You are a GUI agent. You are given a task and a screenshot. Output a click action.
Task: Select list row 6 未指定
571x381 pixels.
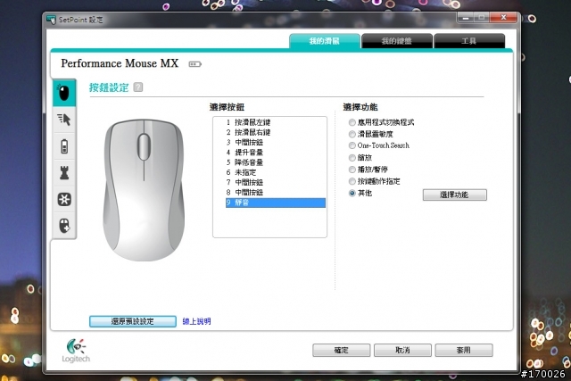click(276, 172)
